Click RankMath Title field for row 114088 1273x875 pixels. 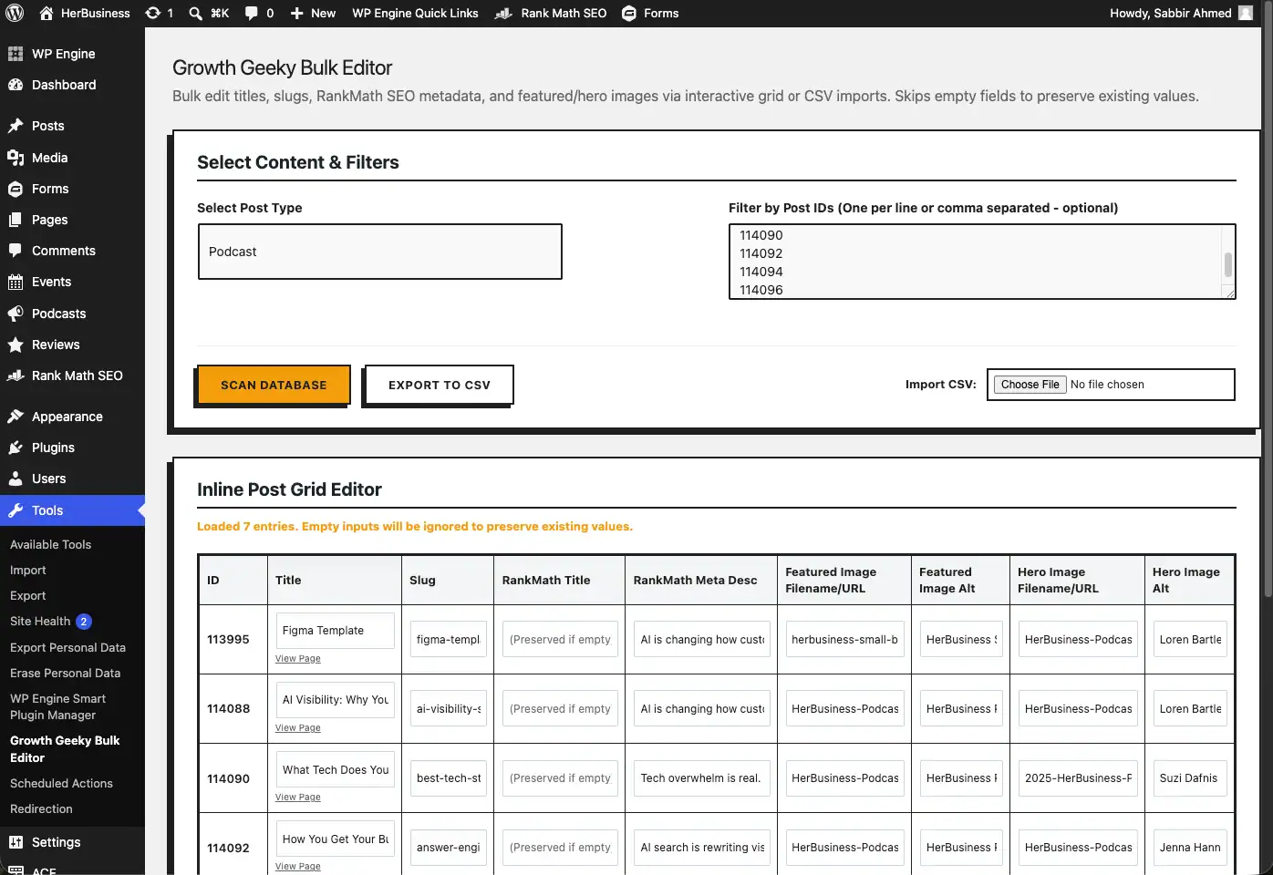[560, 709]
